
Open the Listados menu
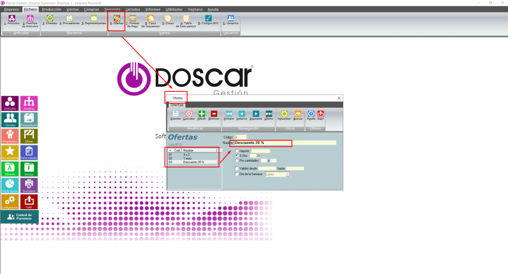coord(133,9)
